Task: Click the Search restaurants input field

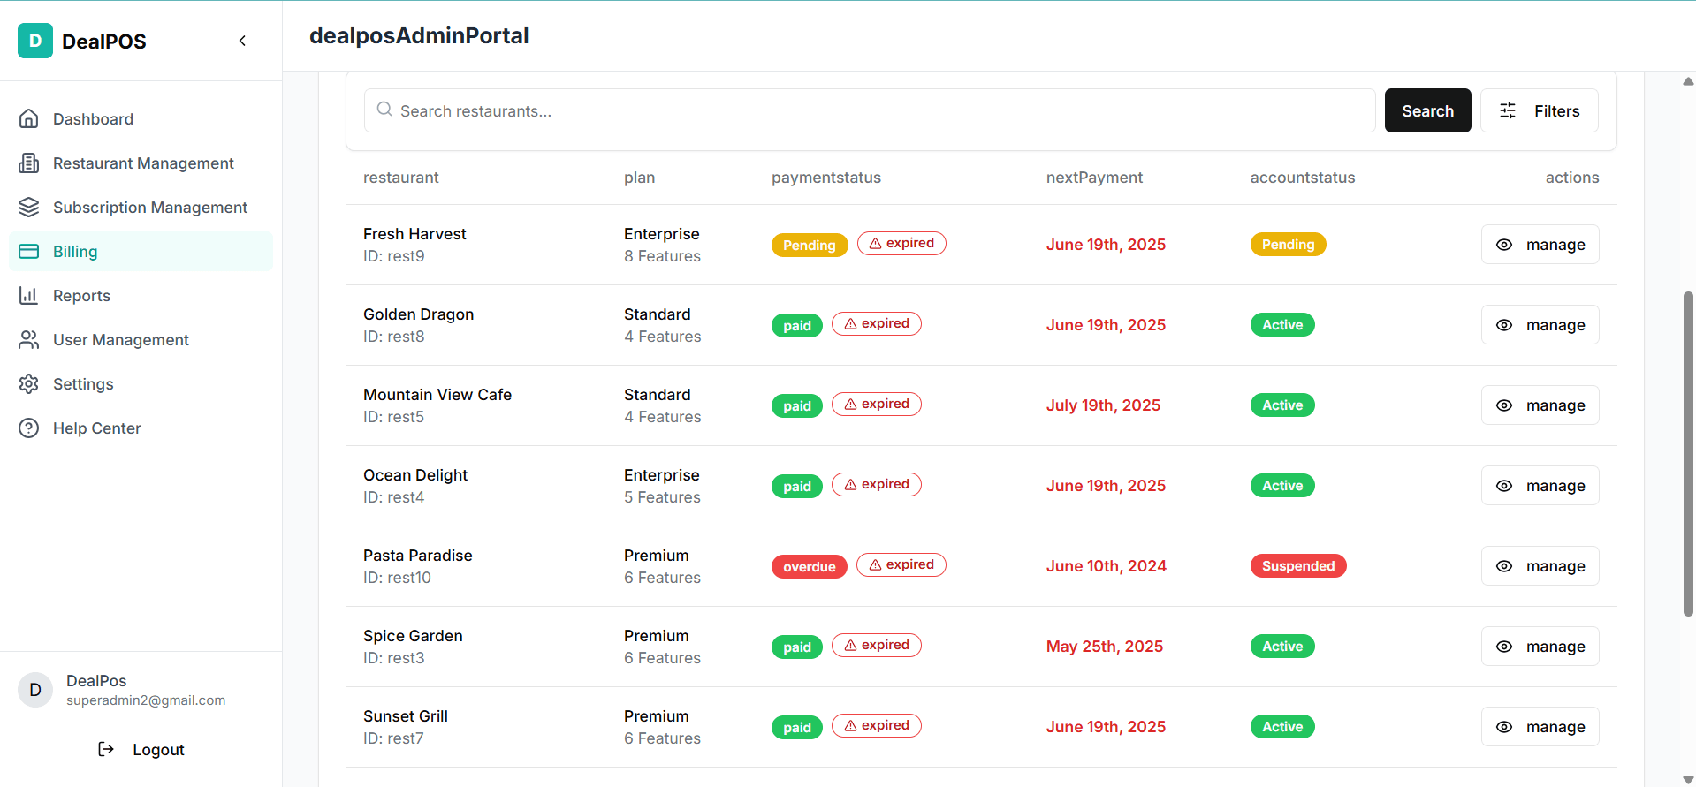Action: click(x=870, y=111)
